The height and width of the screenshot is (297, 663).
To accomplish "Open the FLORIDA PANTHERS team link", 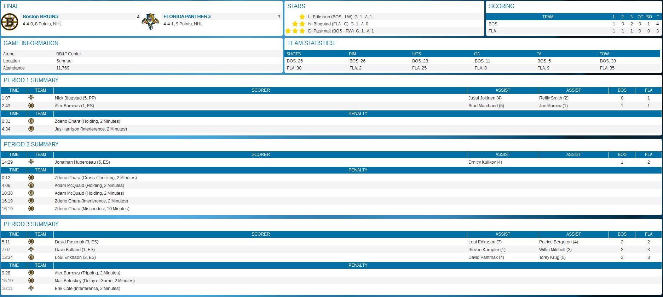I will (187, 17).
